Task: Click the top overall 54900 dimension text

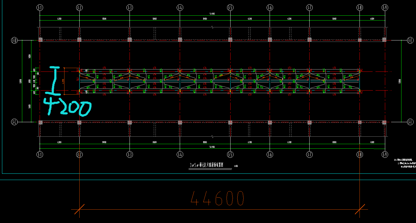Action: point(212,14)
